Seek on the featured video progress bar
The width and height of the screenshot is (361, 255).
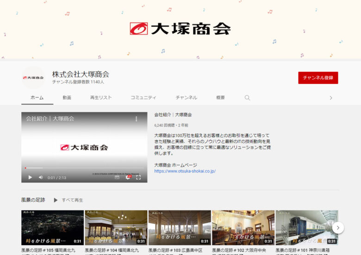(x=84, y=168)
